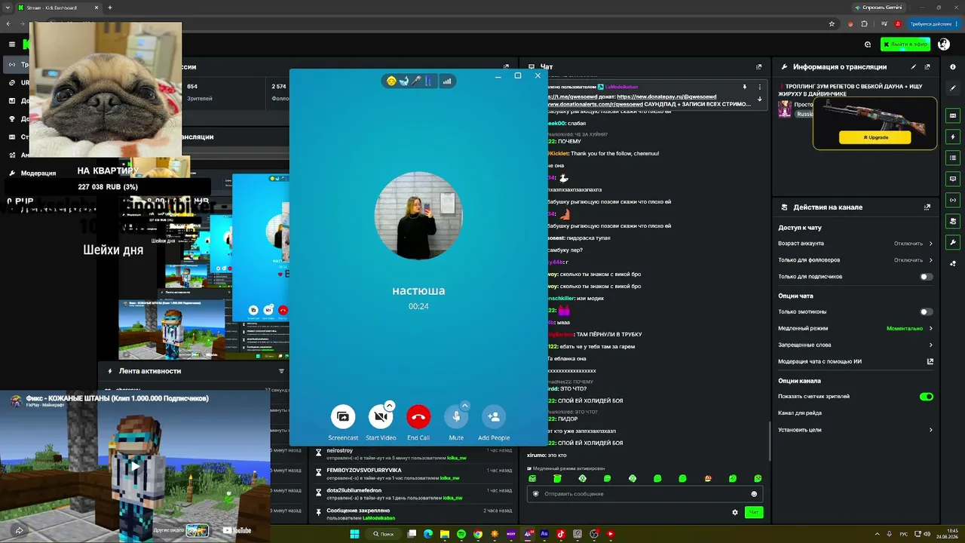965x543 pixels.
Task: Click the info icon in right sidebar
Action: point(953,67)
